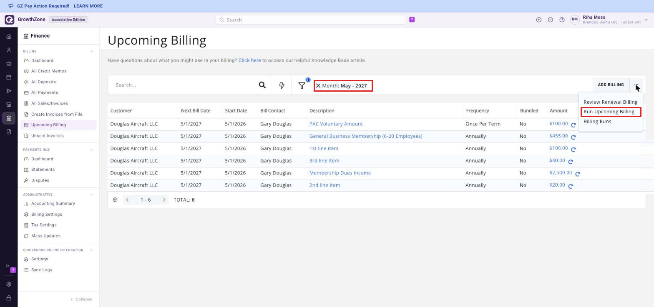
Task: Open the crown Memberships icon in the left rail
Action: [x=9, y=64]
